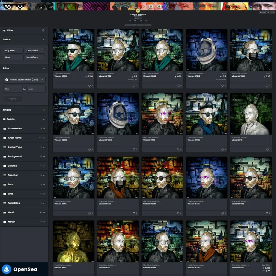Image resolution: width=276 pixels, height=276 pixels.
Task: Like Vincent #81 using the heart icon
Action: click(267, 149)
